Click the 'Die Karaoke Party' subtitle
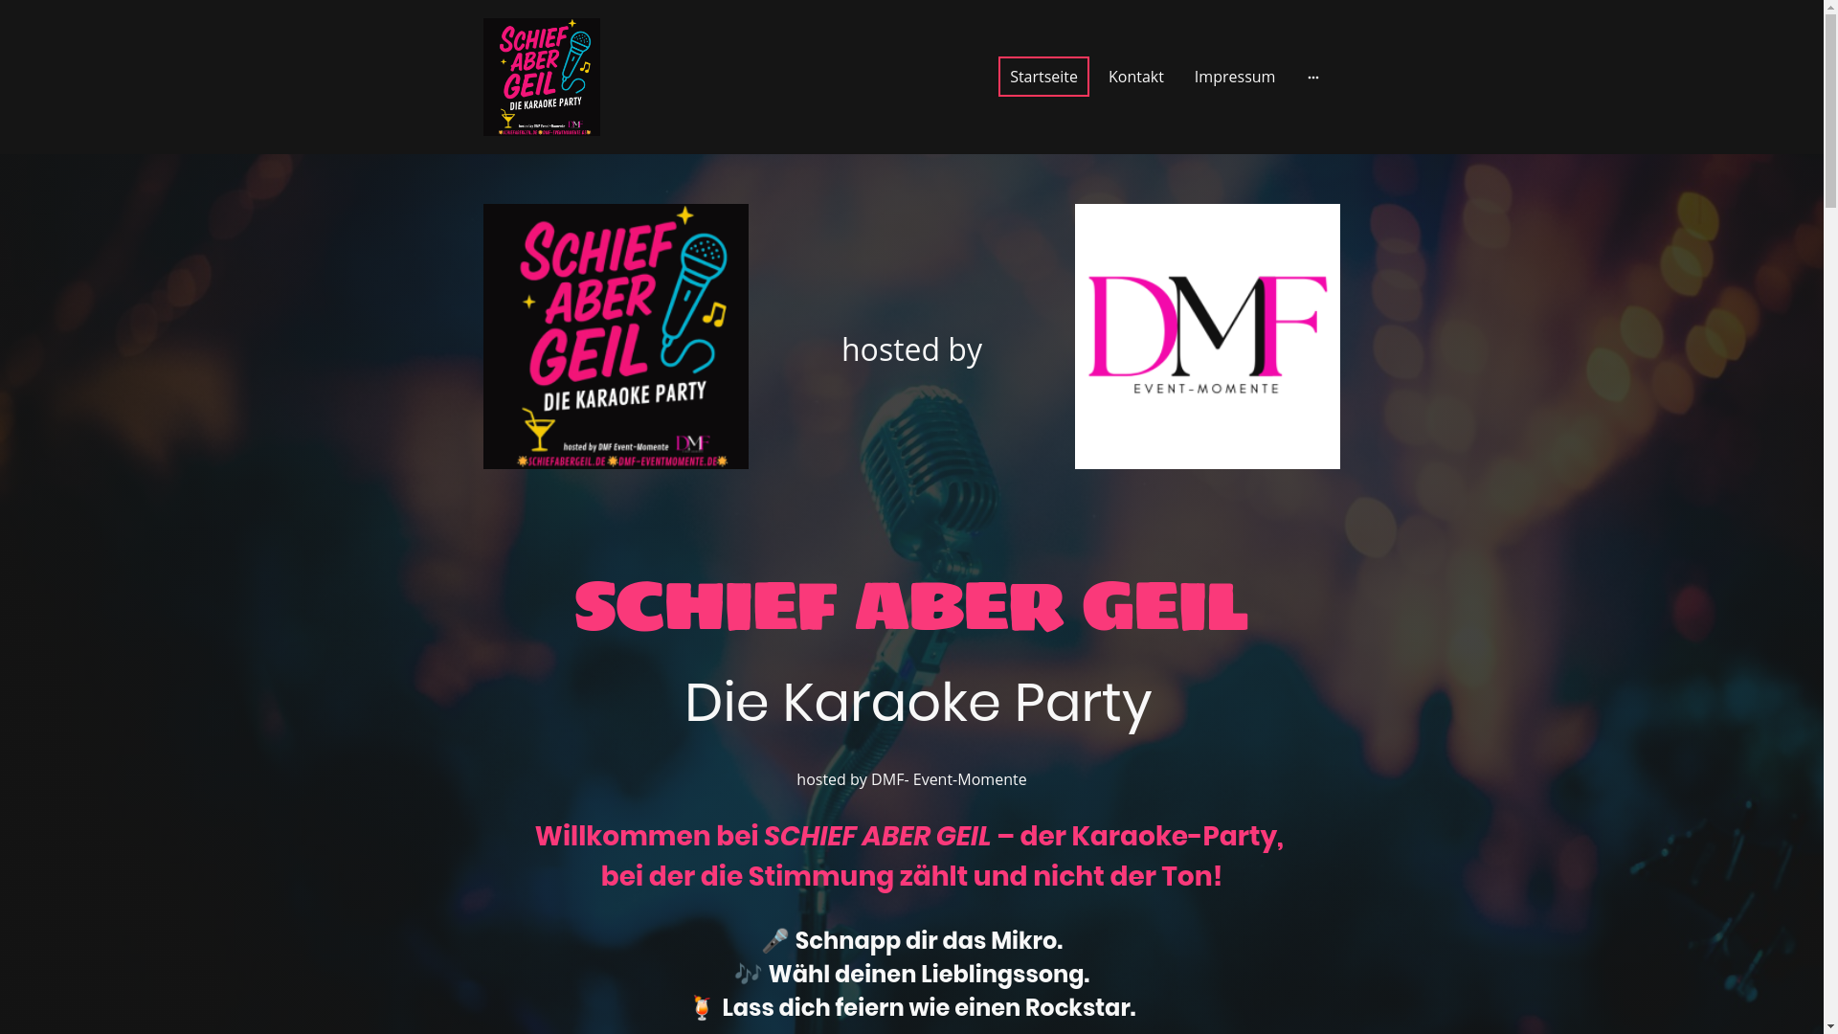This screenshot has width=1838, height=1034. pyautogui.click(x=918, y=703)
